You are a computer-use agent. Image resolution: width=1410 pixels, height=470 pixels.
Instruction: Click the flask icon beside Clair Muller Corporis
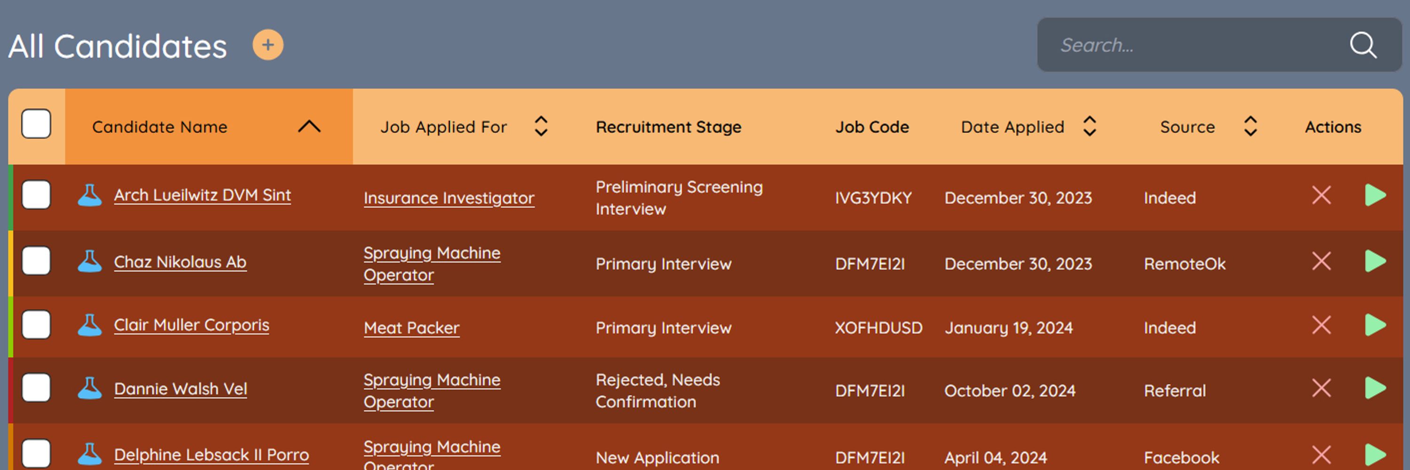click(90, 325)
